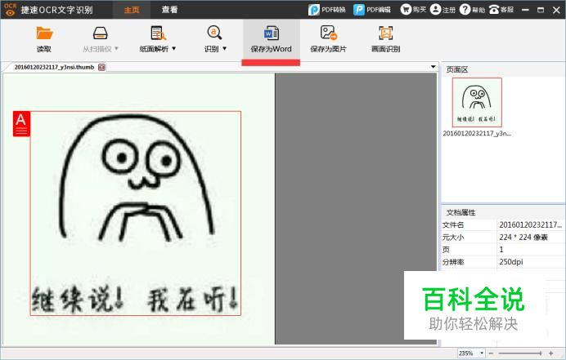
Task: Expand the 从扫描仪 dropdown arrow
Action: pyautogui.click(x=116, y=49)
